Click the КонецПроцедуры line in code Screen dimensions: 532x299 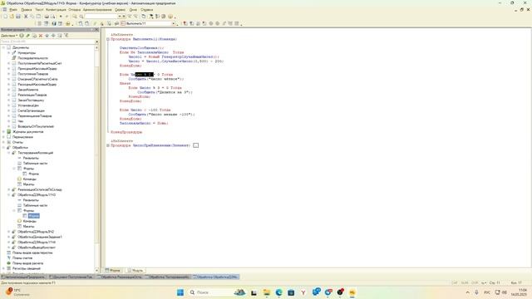click(x=126, y=132)
